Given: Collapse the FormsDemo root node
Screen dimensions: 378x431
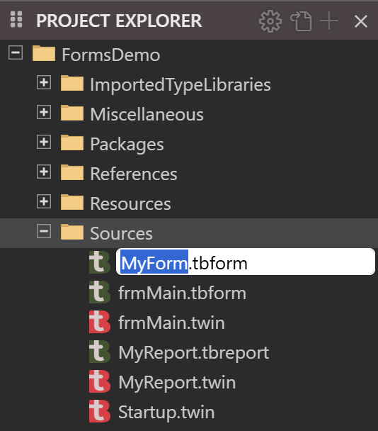Looking at the screenshot, I should (16, 52).
